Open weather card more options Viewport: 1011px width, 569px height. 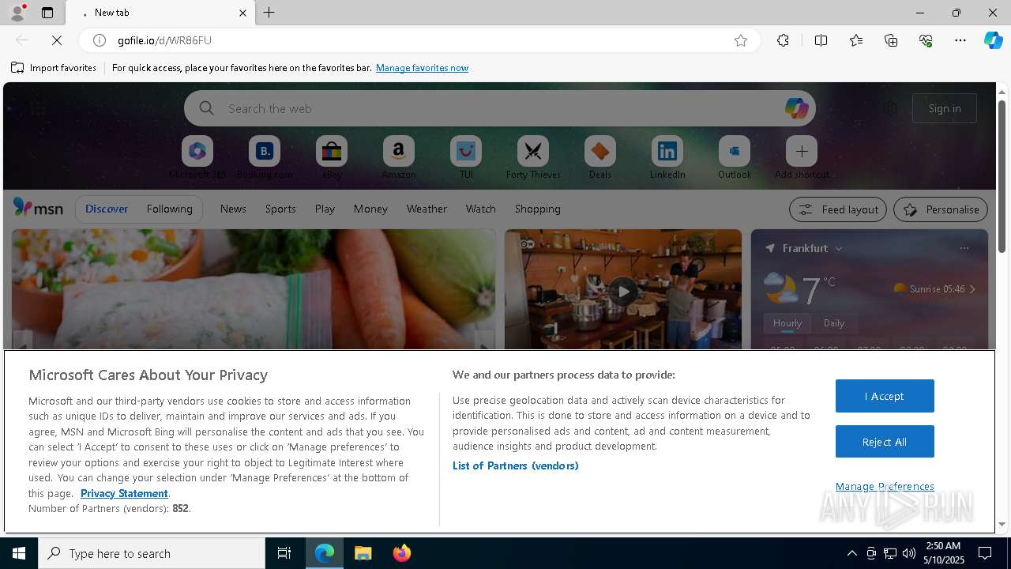pyautogui.click(x=964, y=248)
